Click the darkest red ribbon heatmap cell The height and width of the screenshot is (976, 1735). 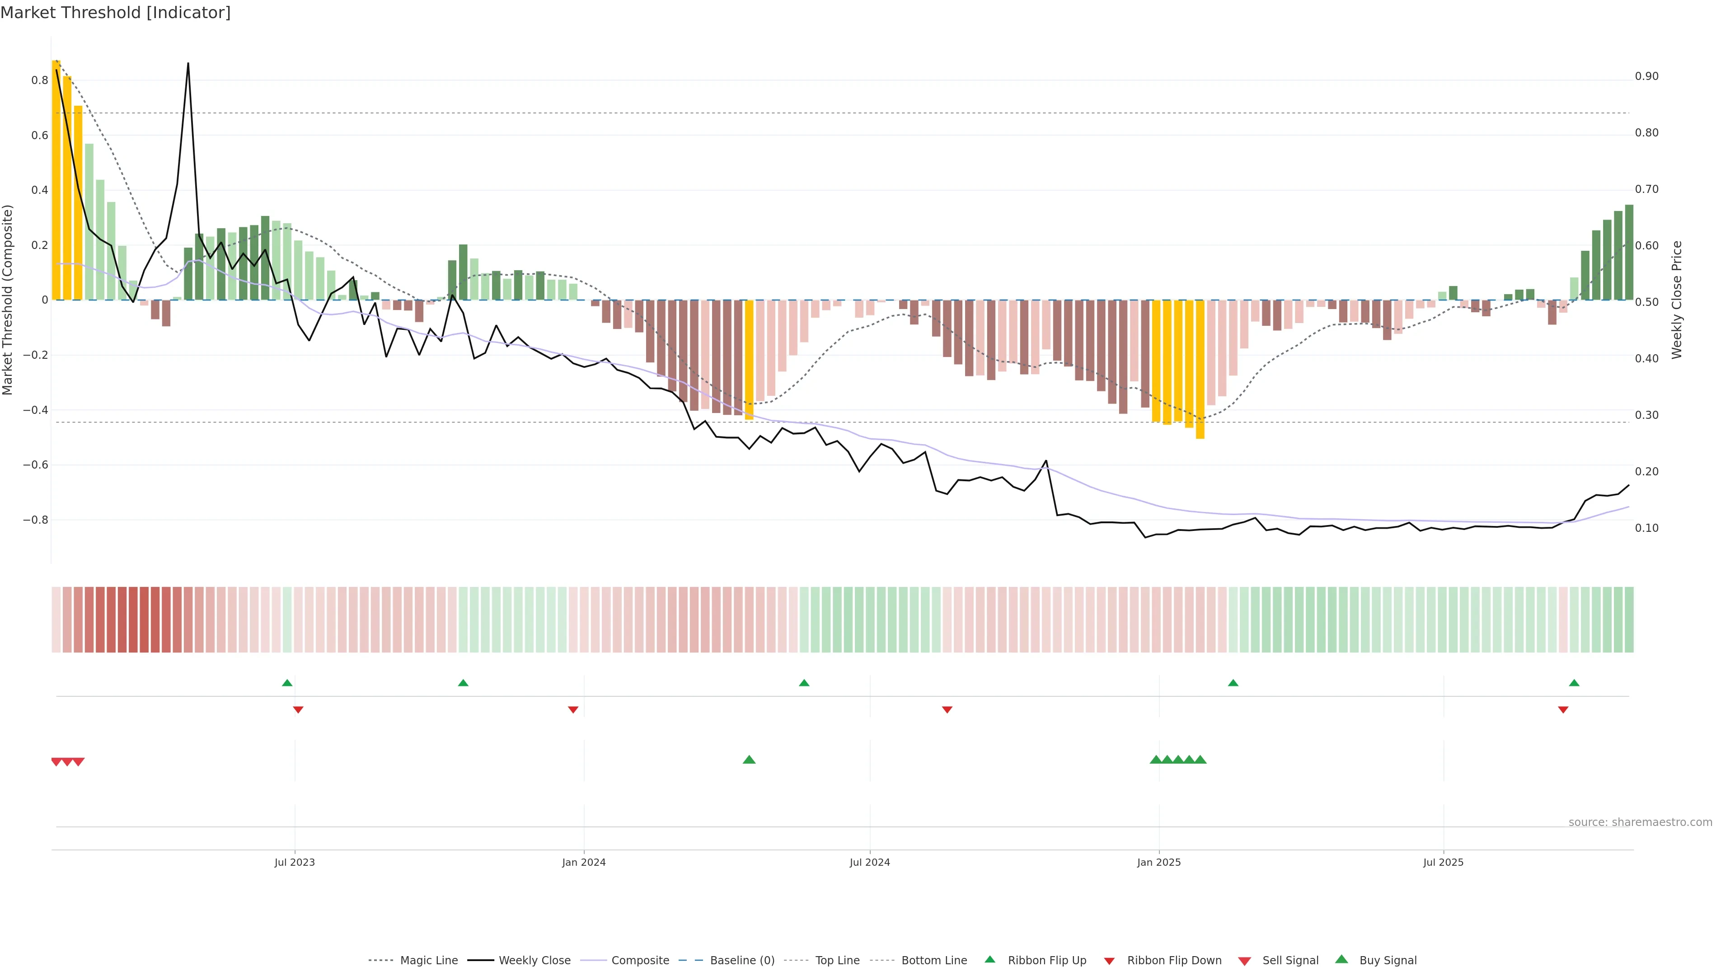(144, 619)
